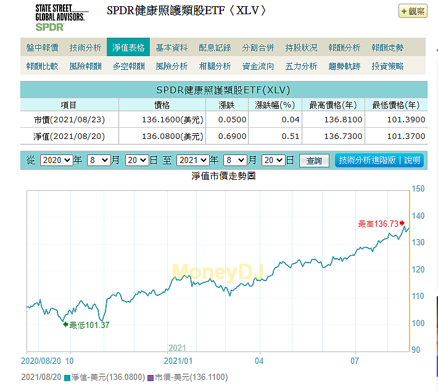Switch to the 報酬分析 tab
Image resolution: width=438 pixels, height=391 pixels.
tap(344, 48)
